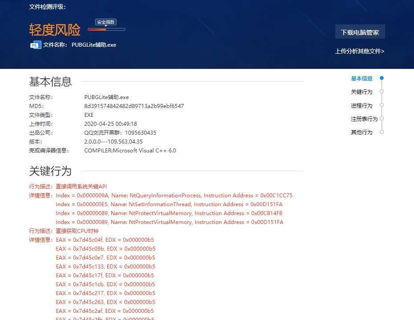Viewport: 414px width, 320px height.
Task: Click the safety index progress bar
Action: pyautogui.click(x=106, y=29)
